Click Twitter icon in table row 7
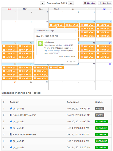The image size is (113, 151). point(11,147)
